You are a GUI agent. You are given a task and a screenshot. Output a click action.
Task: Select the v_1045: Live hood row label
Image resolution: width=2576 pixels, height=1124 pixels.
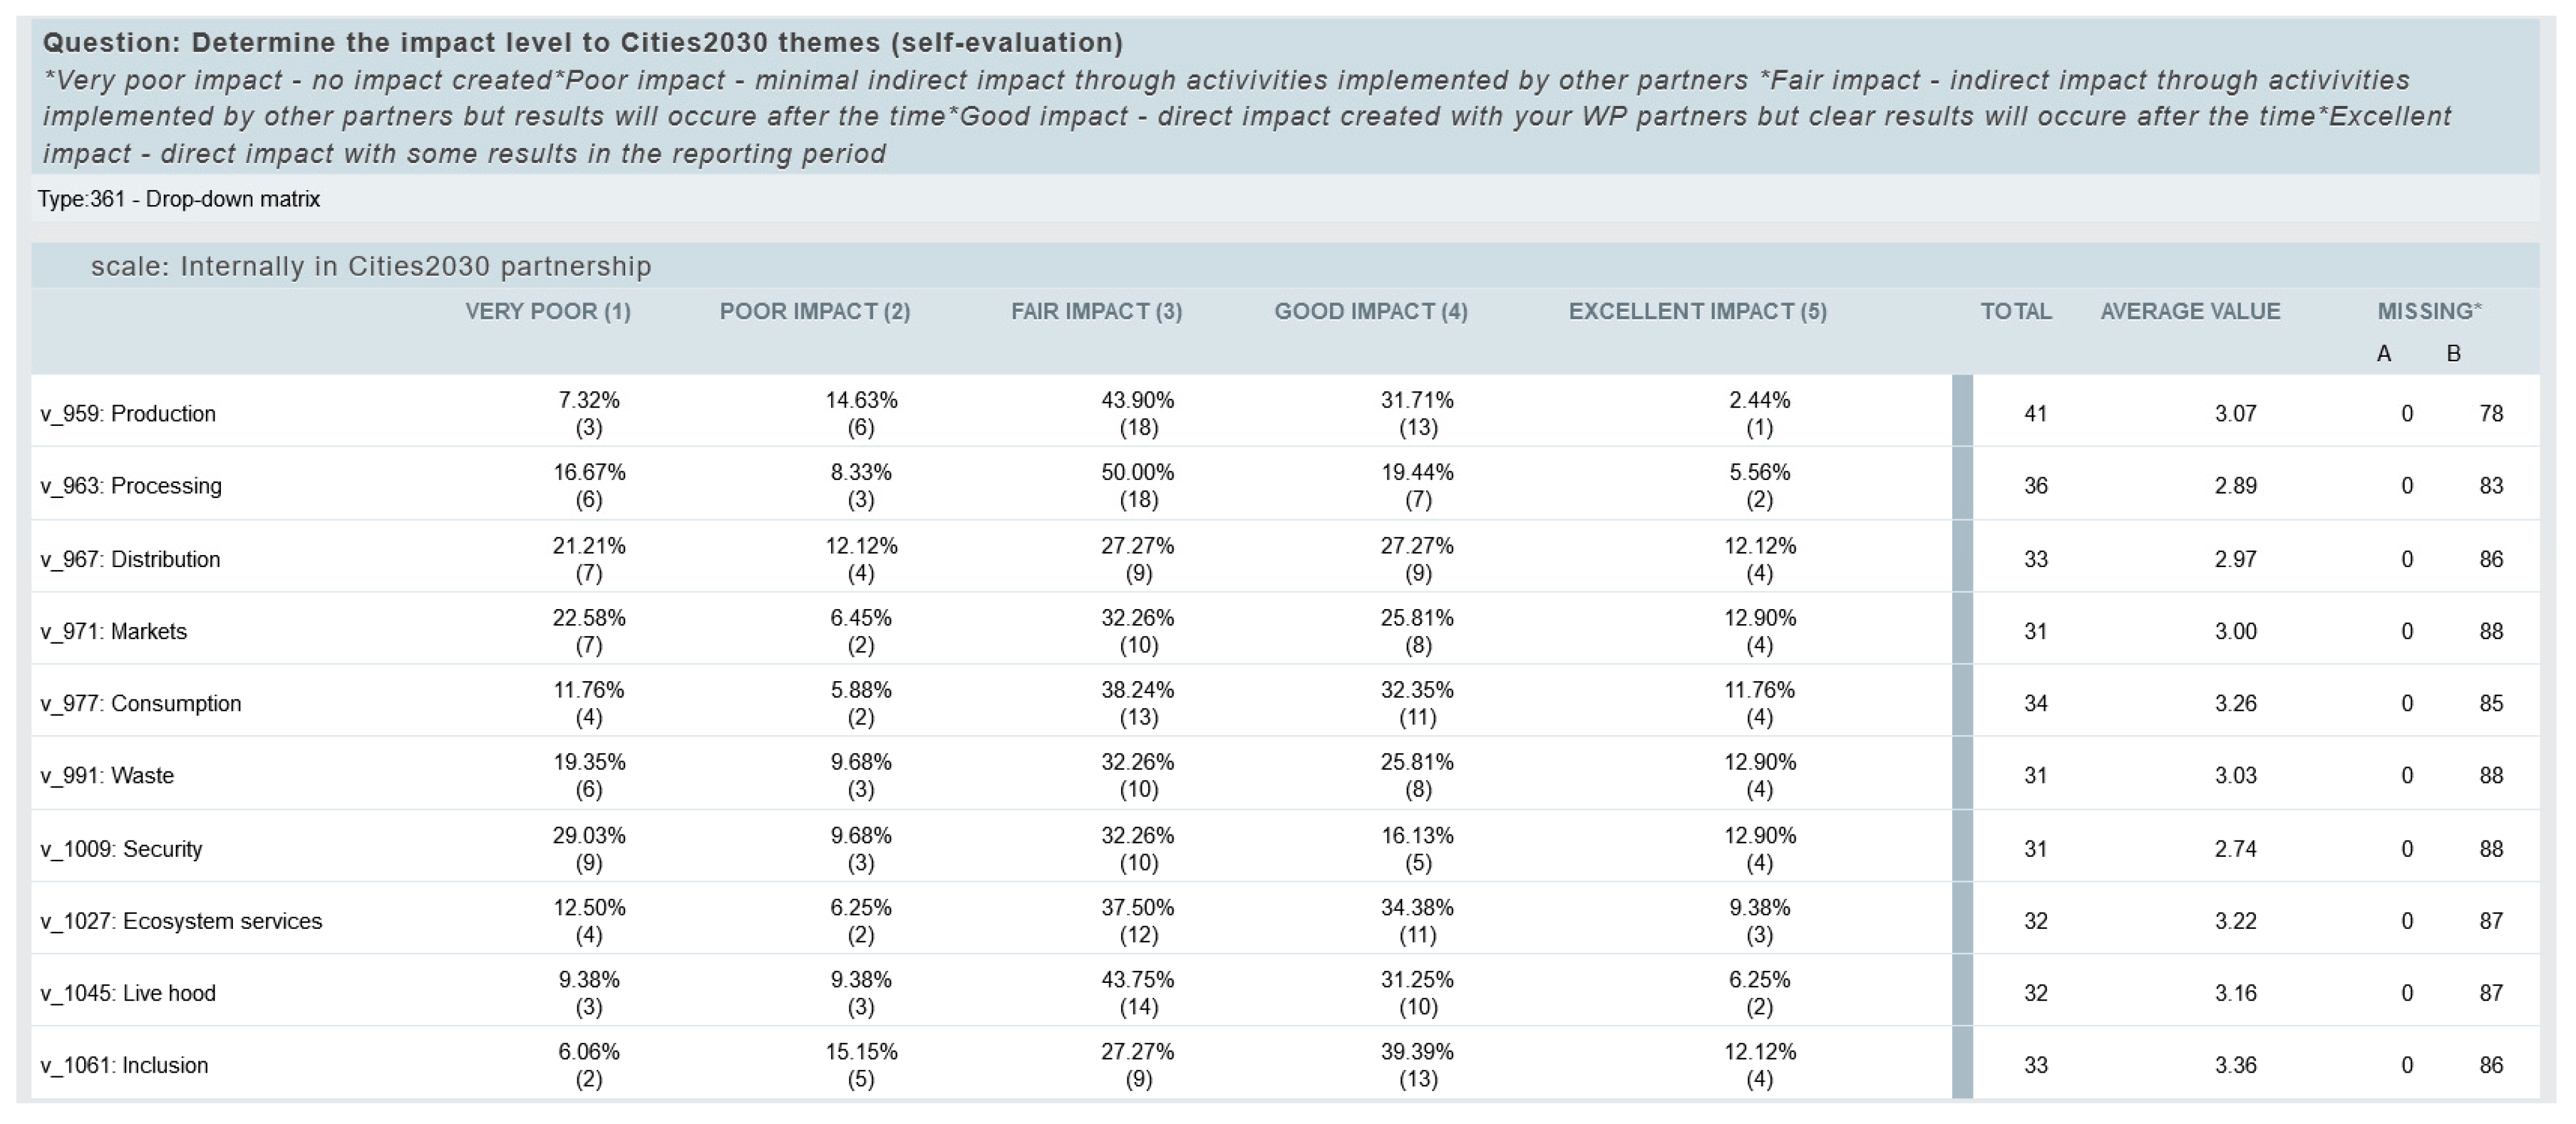click(x=128, y=993)
